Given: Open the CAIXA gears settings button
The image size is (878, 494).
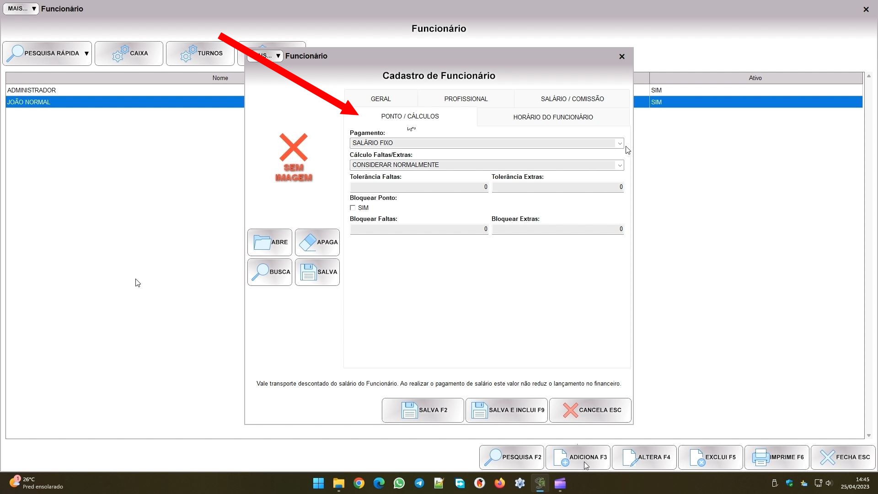Looking at the screenshot, I should coord(129,54).
